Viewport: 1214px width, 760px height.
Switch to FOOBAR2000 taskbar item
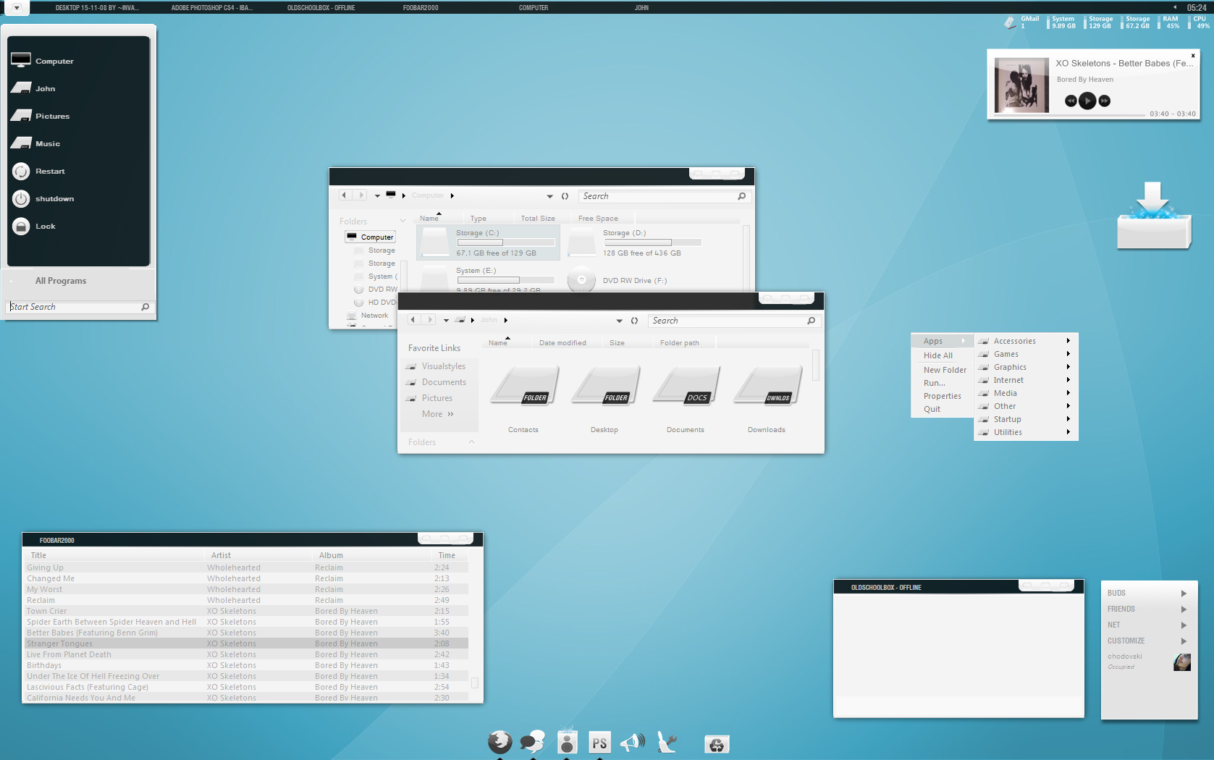[421, 7]
